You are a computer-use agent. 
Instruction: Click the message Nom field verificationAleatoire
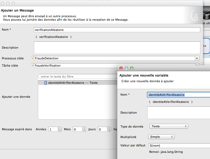tap(117, 30)
